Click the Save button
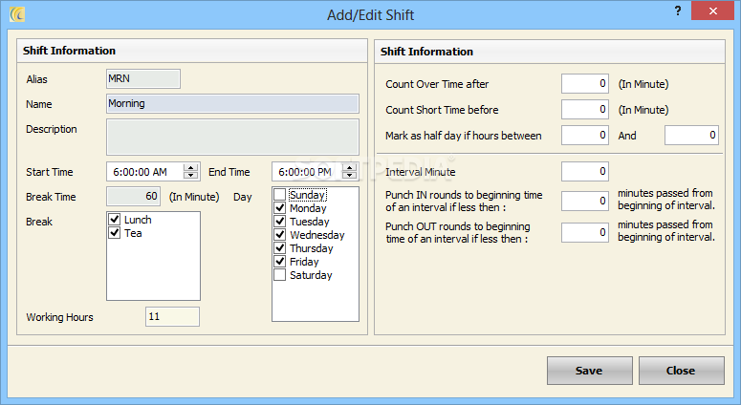The height and width of the screenshot is (405, 741). [589, 371]
